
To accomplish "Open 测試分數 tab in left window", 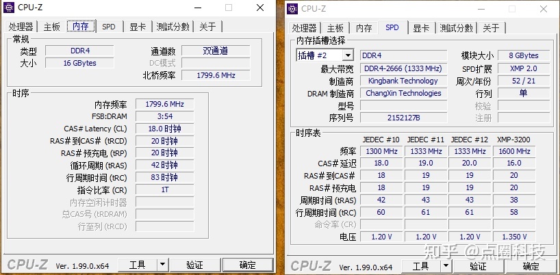I will coord(173,27).
